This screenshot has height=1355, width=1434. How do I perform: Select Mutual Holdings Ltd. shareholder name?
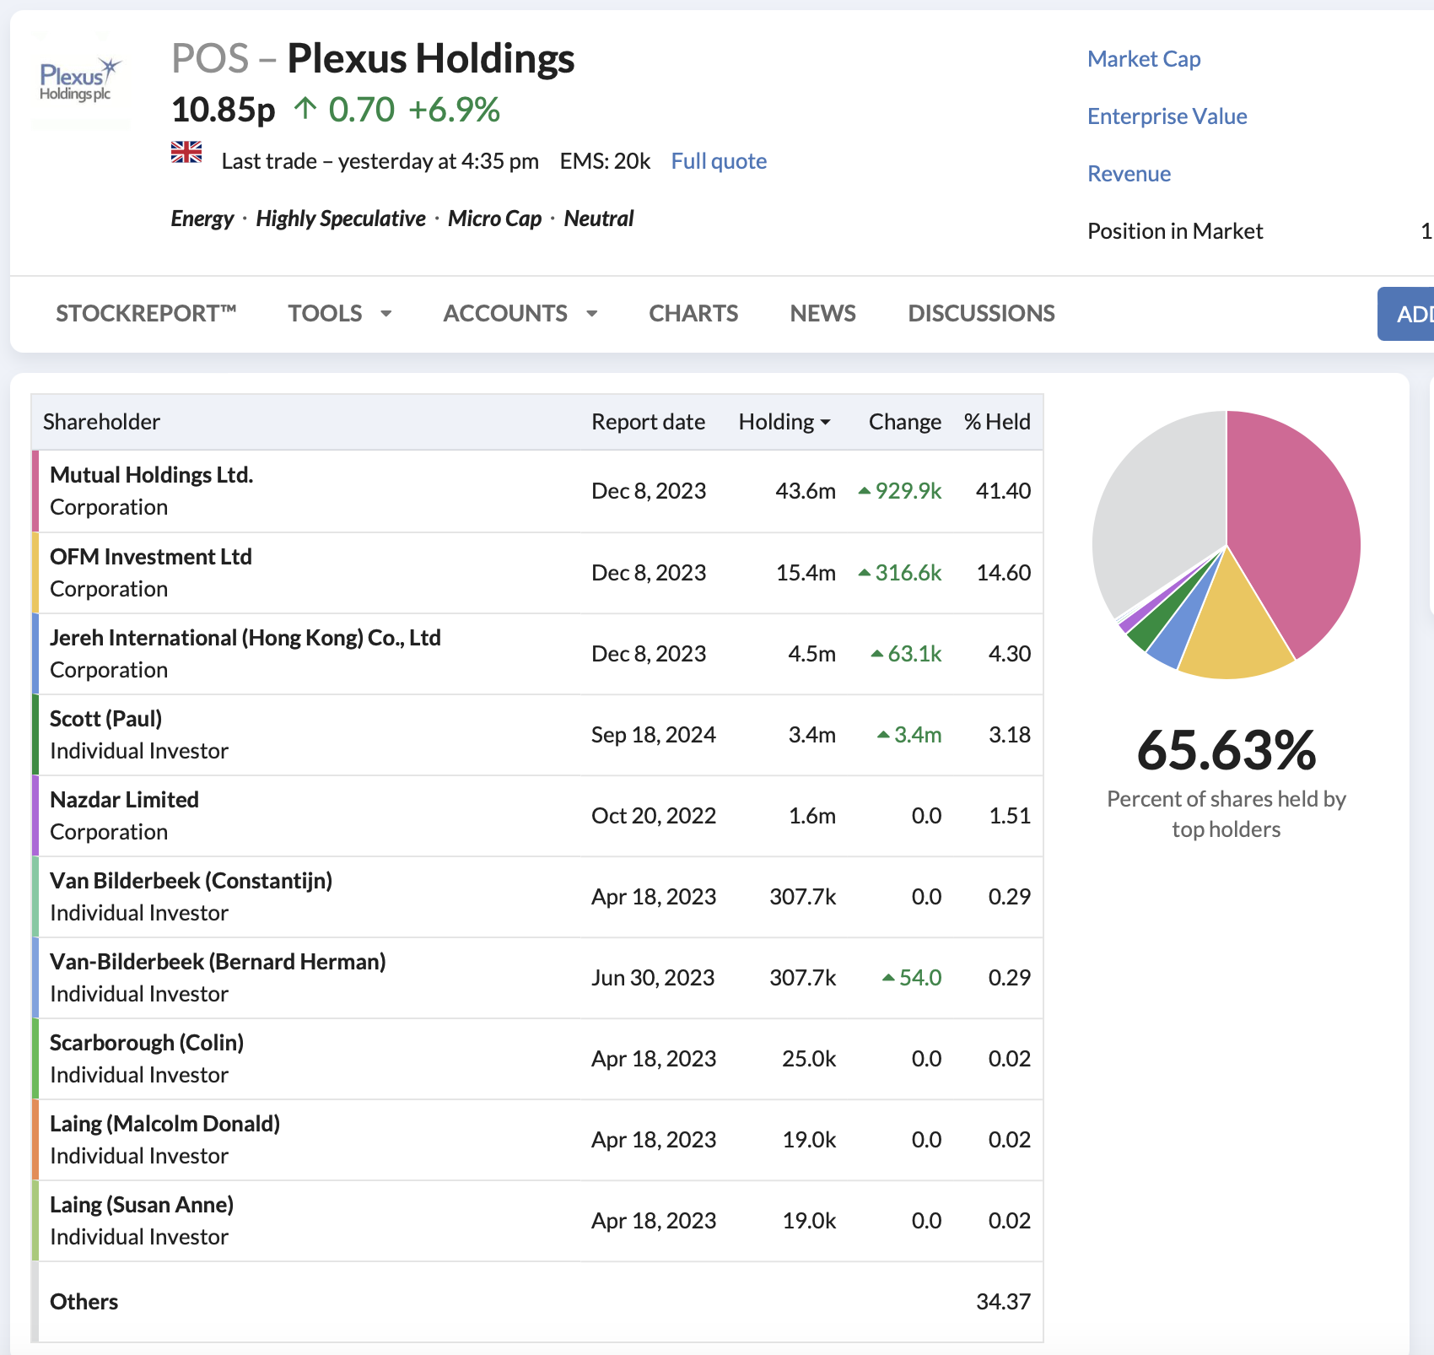pos(152,475)
